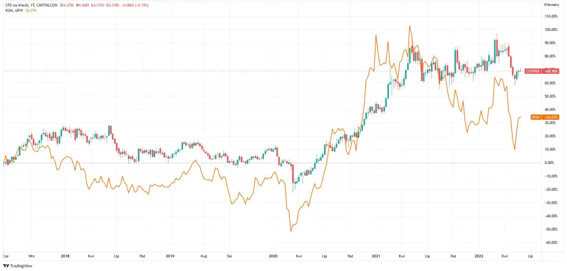Click the Maj month label on time axis

pyautogui.click(x=203, y=256)
